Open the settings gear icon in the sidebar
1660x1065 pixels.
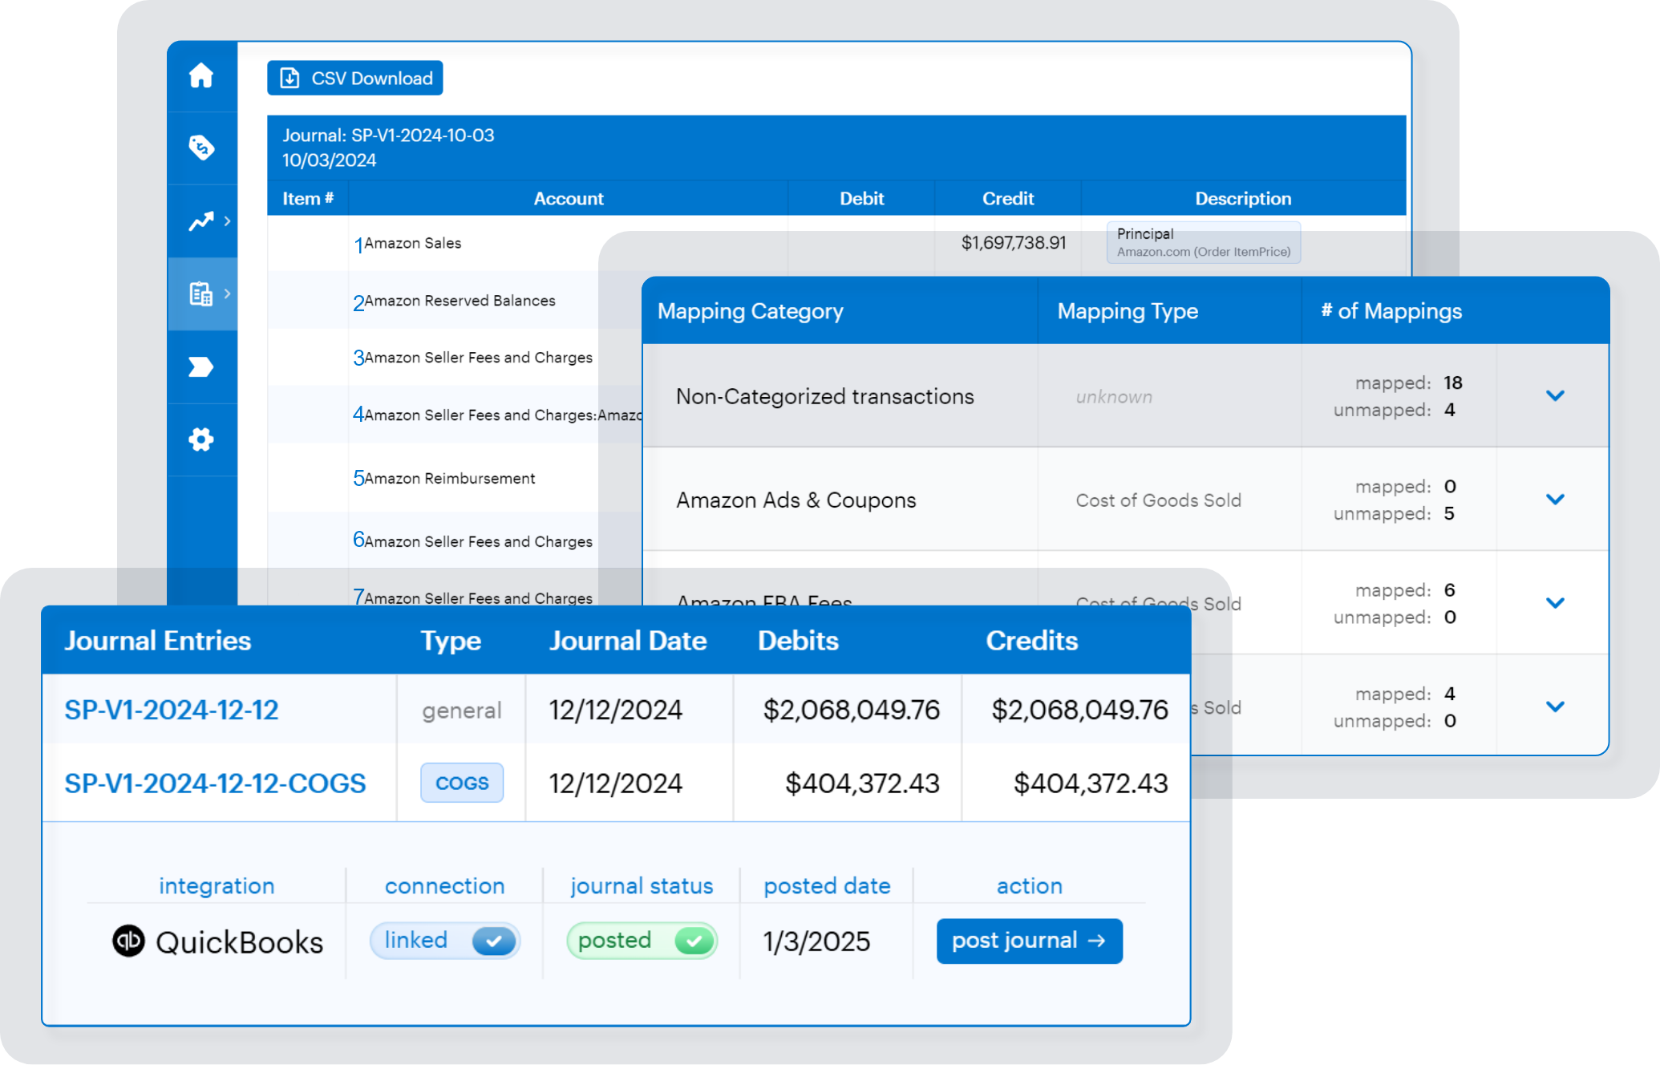(201, 439)
